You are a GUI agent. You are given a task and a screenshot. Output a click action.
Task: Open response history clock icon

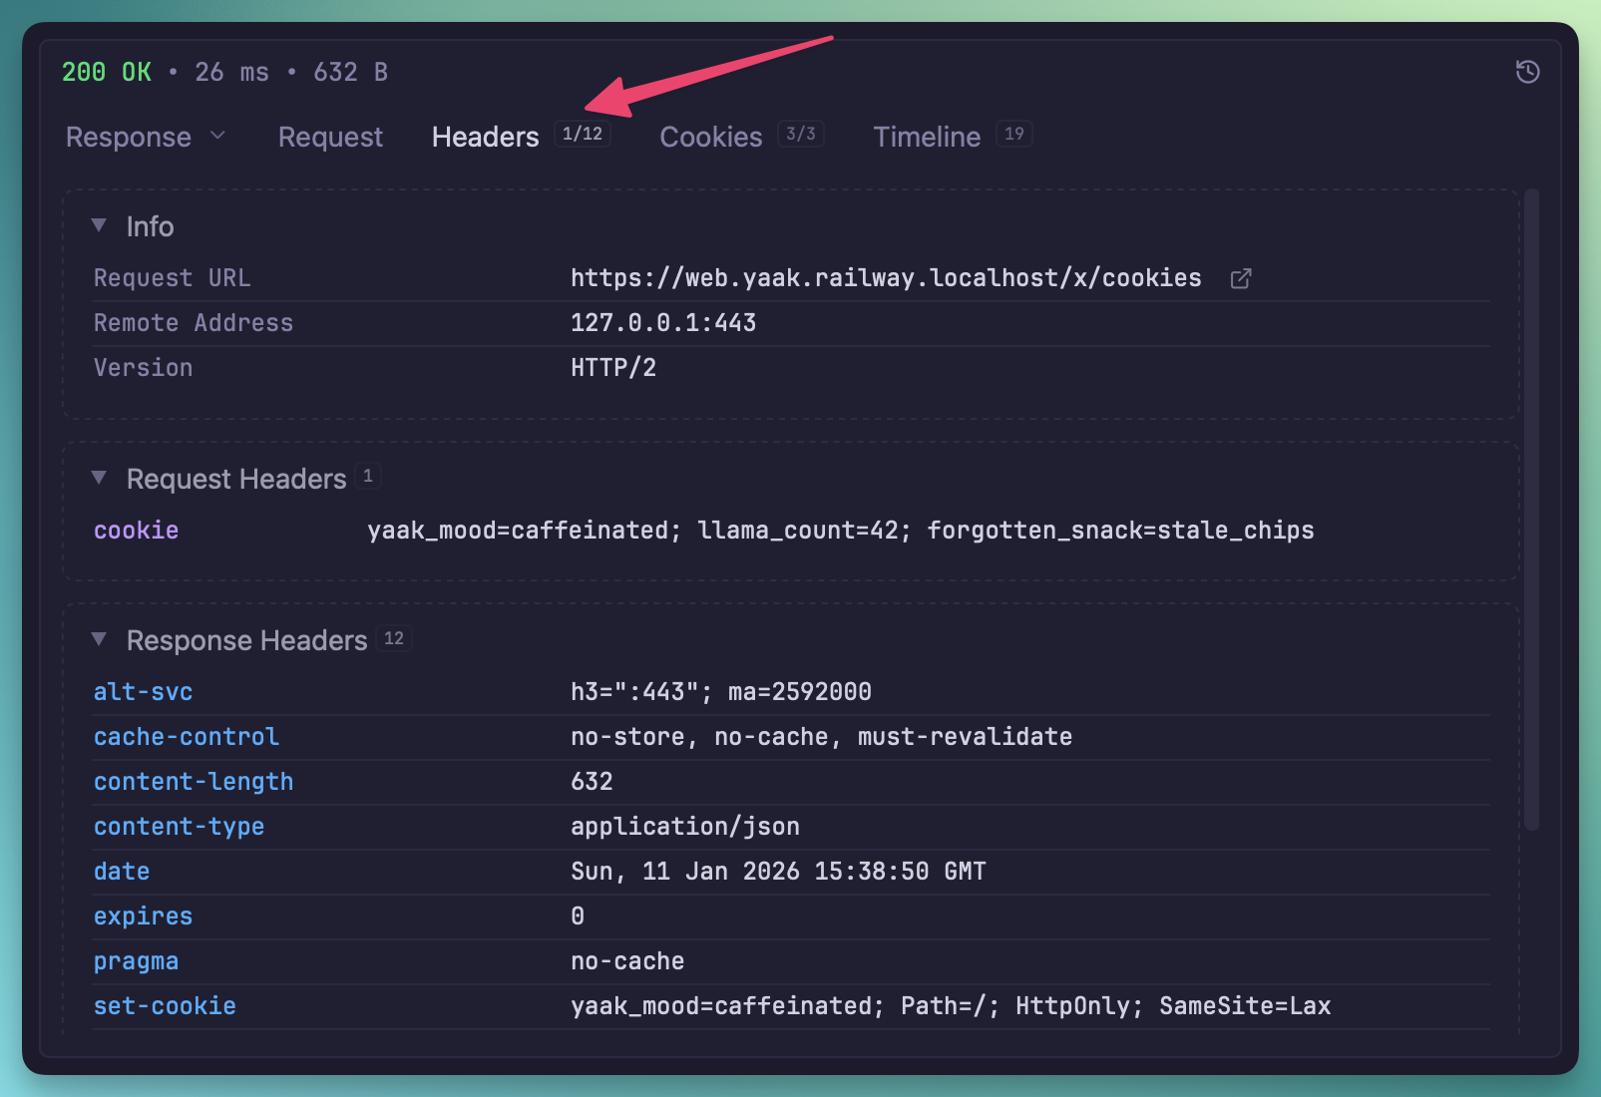(1527, 72)
